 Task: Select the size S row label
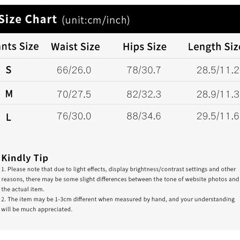tap(8, 70)
